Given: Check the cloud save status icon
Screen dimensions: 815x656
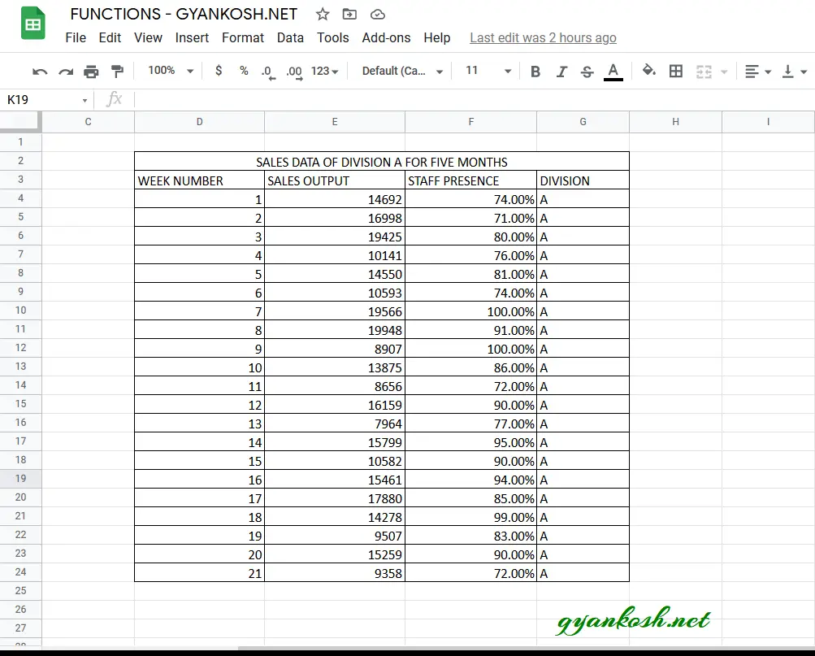Looking at the screenshot, I should (x=378, y=14).
